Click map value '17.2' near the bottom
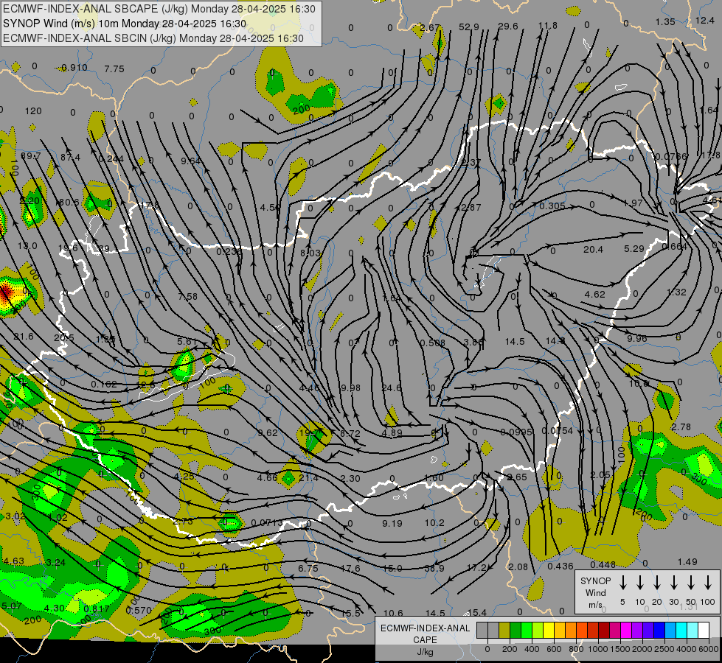The width and height of the screenshot is (722, 663). [477, 568]
